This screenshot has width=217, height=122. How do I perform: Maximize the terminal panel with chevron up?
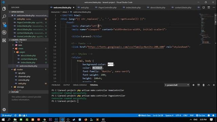point(209,85)
